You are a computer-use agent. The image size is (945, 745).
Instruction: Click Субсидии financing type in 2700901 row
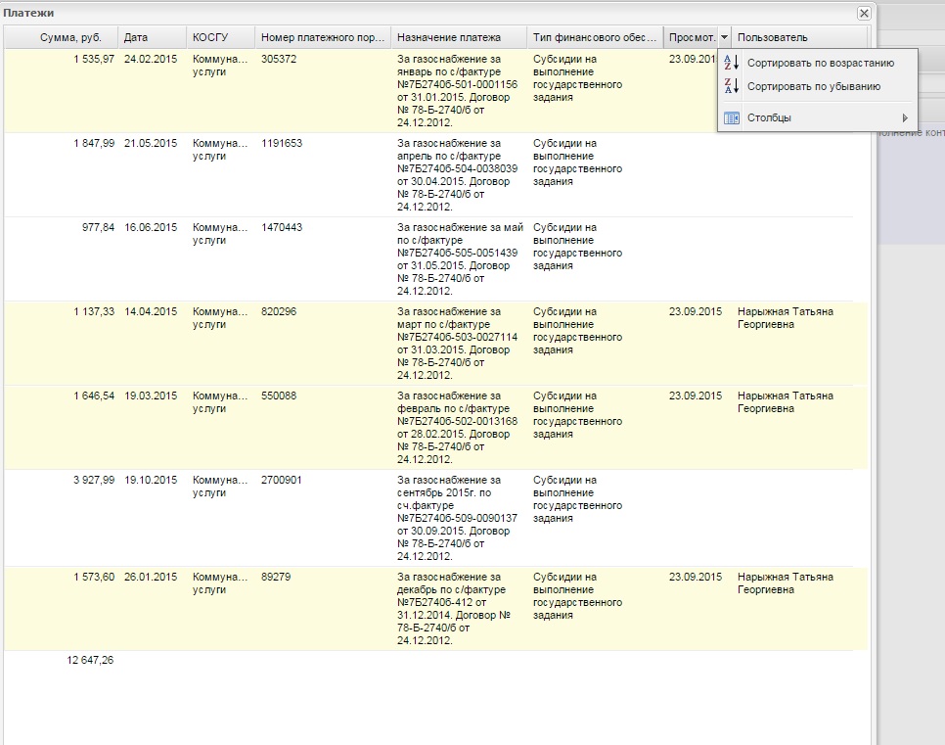[577, 499]
